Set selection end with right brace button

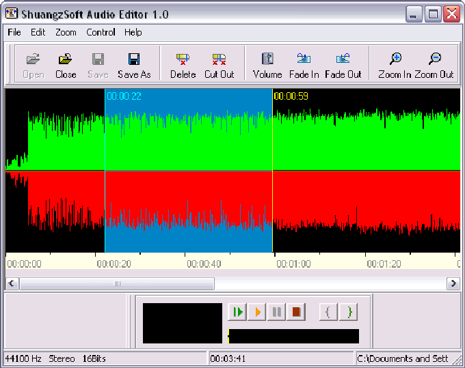[x=349, y=312]
